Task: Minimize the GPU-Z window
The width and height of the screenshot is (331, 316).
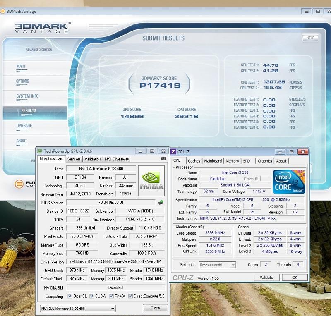Action: [x=141, y=151]
